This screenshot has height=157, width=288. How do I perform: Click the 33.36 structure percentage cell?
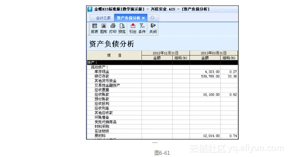click(229, 76)
